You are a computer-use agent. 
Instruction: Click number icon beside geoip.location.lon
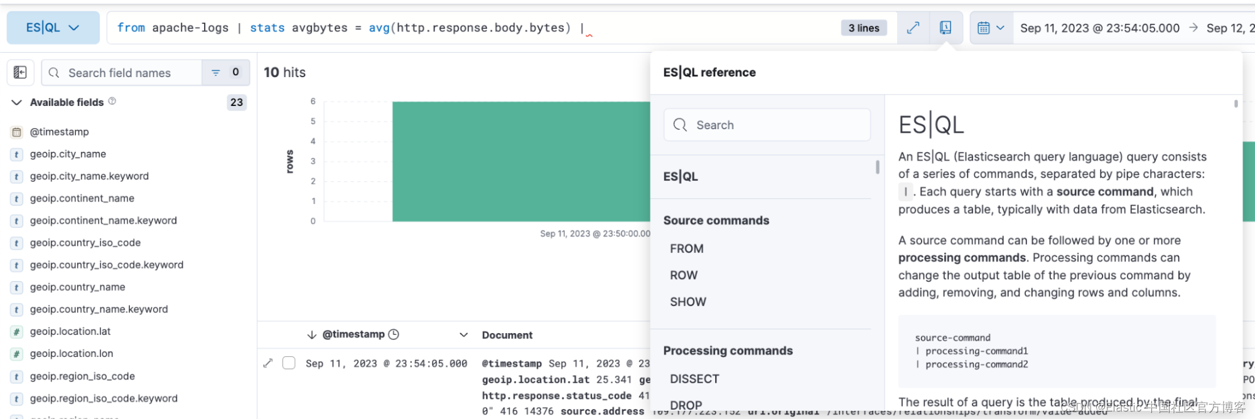coord(17,354)
